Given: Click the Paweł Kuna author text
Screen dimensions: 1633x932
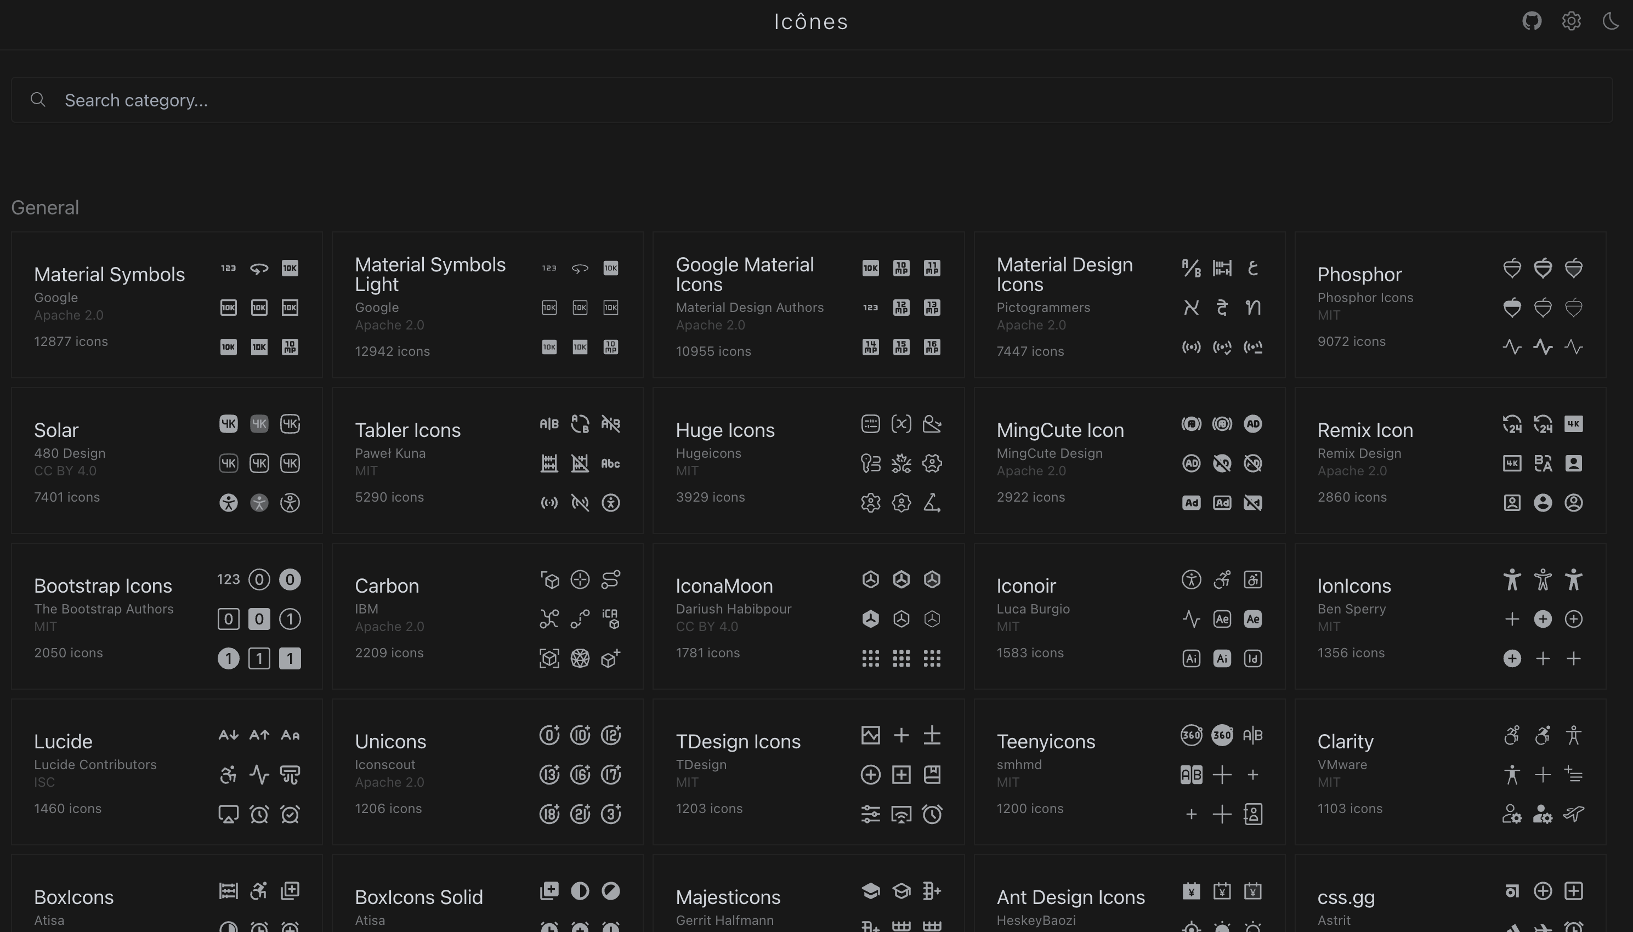Looking at the screenshot, I should coord(390,453).
